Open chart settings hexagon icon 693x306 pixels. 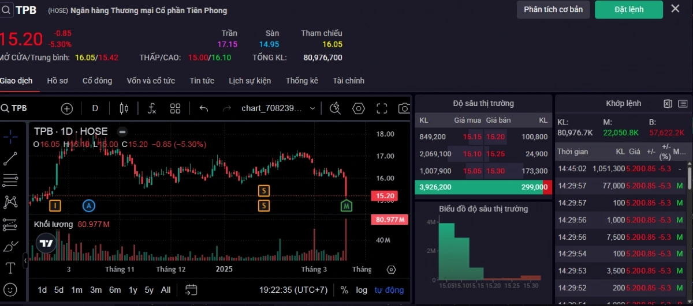tap(359, 108)
